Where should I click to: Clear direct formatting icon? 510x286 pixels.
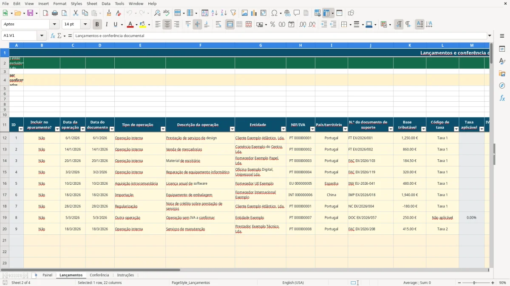click(118, 13)
